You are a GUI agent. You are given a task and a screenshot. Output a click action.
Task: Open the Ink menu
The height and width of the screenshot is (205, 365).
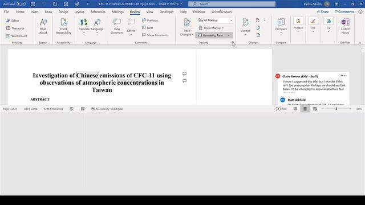click(x=313, y=25)
